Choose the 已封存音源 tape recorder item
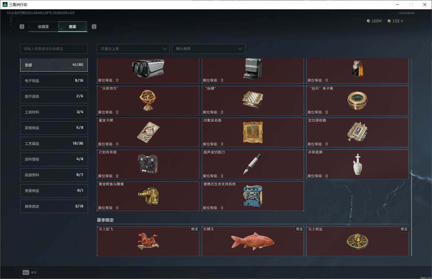The image size is (432, 279). tap(148, 164)
